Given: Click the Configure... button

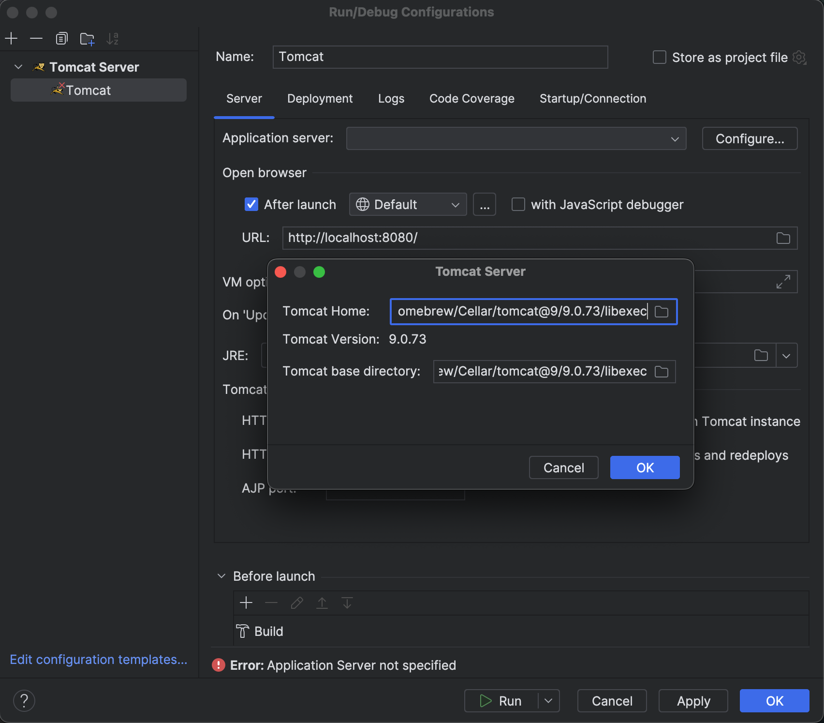Looking at the screenshot, I should pyautogui.click(x=750, y=139).
